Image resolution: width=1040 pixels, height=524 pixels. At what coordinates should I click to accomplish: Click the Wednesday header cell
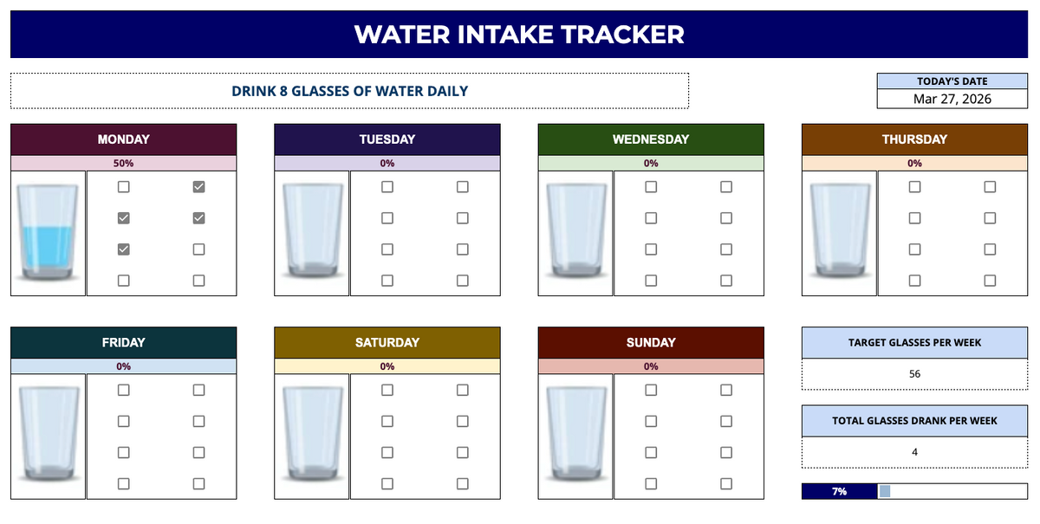tap(651, 139)
